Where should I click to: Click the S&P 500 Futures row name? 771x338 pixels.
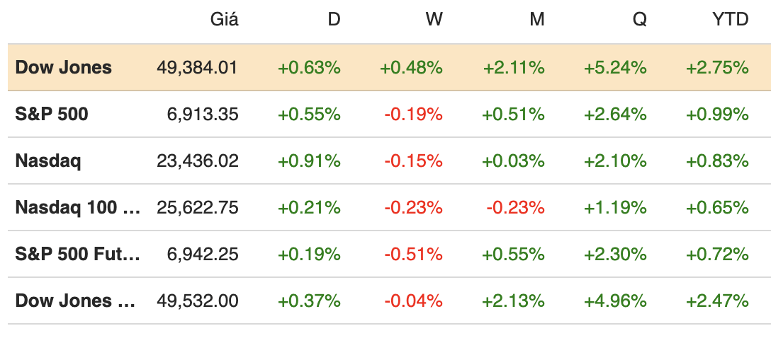pos(78,254)
